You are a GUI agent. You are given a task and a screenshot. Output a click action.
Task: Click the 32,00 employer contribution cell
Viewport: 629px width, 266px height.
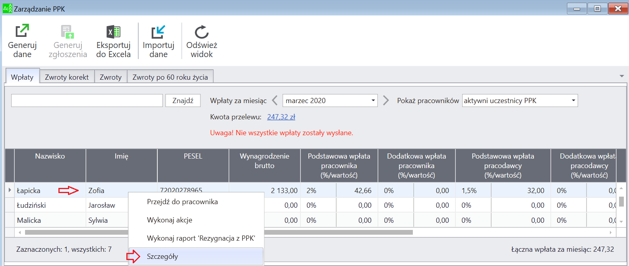click(x=521, y=190)
